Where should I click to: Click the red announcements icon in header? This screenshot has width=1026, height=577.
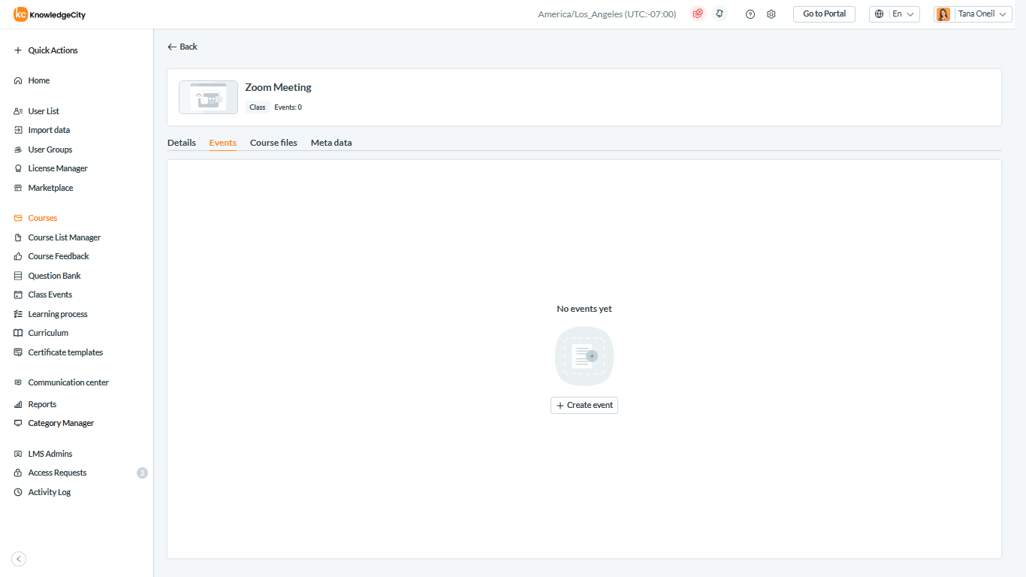698,14
